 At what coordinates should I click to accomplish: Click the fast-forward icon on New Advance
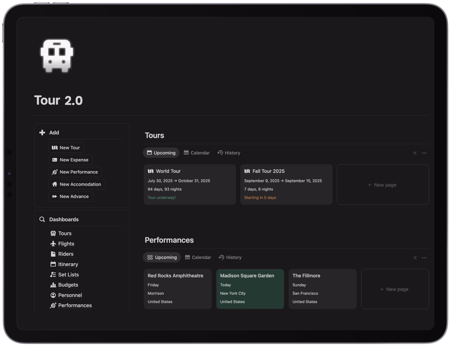point(54,196)
